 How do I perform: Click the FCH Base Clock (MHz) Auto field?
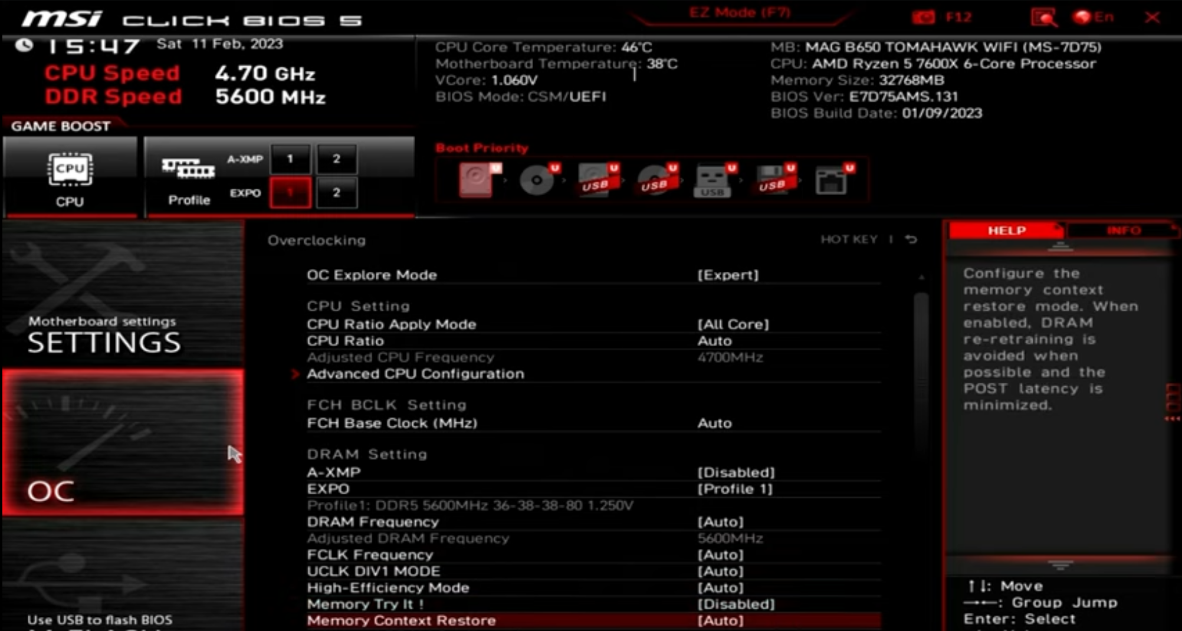(714, 423)
